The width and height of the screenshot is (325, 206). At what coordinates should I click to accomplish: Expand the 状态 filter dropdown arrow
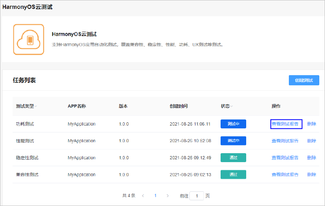[x=231, y=106]
